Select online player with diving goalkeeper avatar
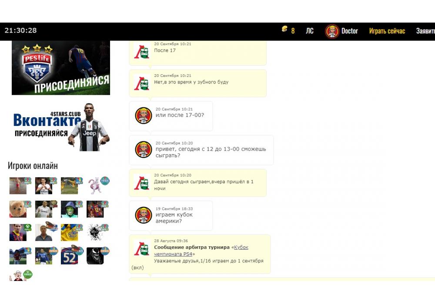The width and height of the screenshot is (435, 304). [x=69, y=185]
